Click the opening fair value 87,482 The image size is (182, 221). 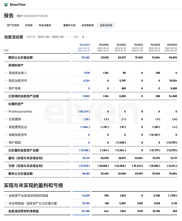[x=86, y=57]
